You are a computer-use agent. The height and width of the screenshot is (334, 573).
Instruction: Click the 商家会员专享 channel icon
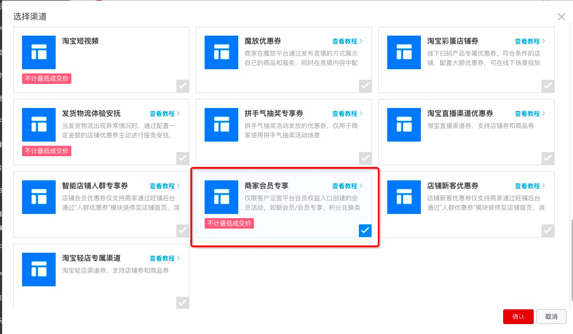click(221, 197)
